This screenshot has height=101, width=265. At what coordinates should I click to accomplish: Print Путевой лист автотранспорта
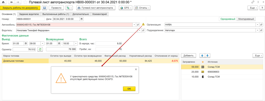pyautogui.click(x=96, y=8)
